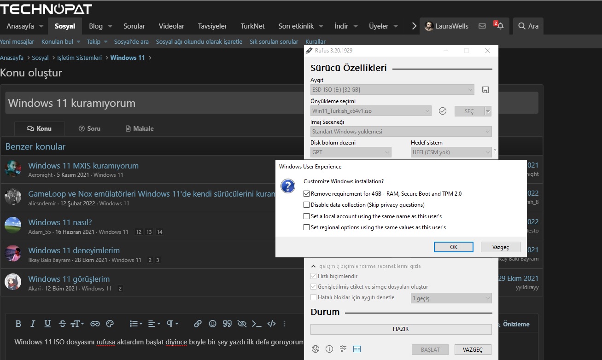Toggle Genişletilmiş etiket ve simge dosyaları checkbox
This screenshot has width=602, height=360.
[x=314, y=287]
